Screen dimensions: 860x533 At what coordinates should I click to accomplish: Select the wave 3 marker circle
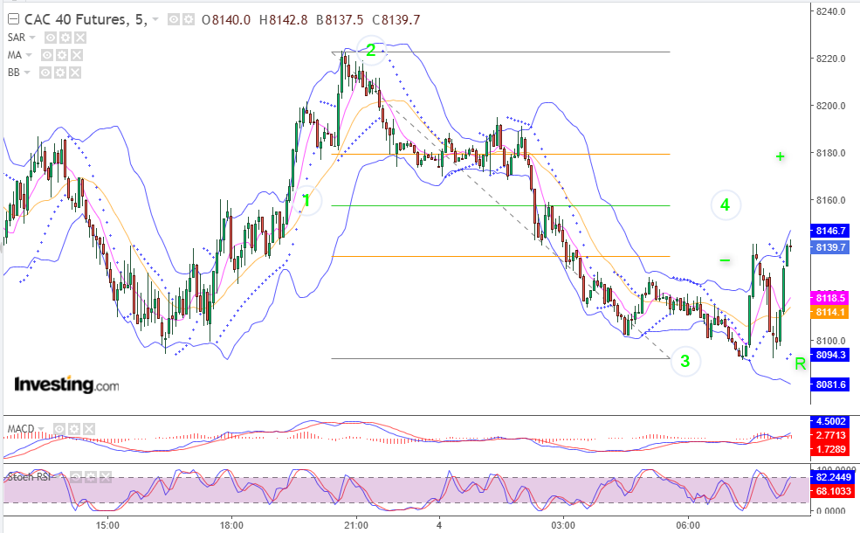click(x=685, y=361)
